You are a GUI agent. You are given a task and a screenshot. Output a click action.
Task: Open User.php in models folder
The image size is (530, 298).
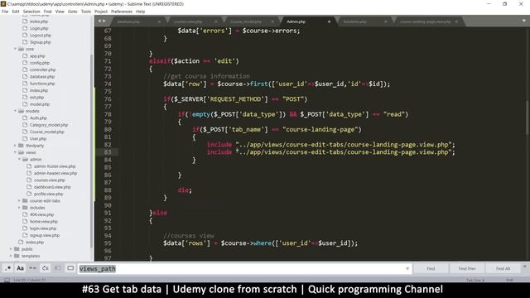38,138
